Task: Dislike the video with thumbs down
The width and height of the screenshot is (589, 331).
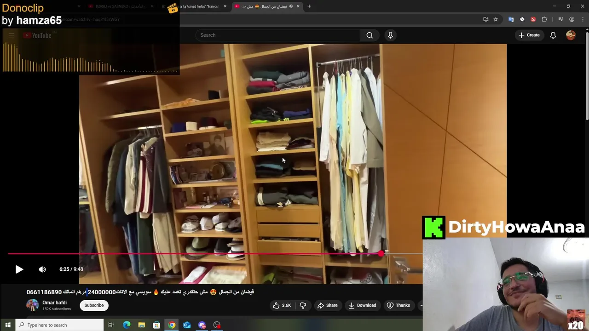Action: (303, 305)
